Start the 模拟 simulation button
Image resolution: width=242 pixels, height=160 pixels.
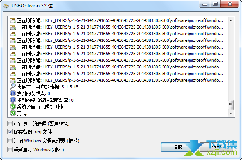pos(177,147)
